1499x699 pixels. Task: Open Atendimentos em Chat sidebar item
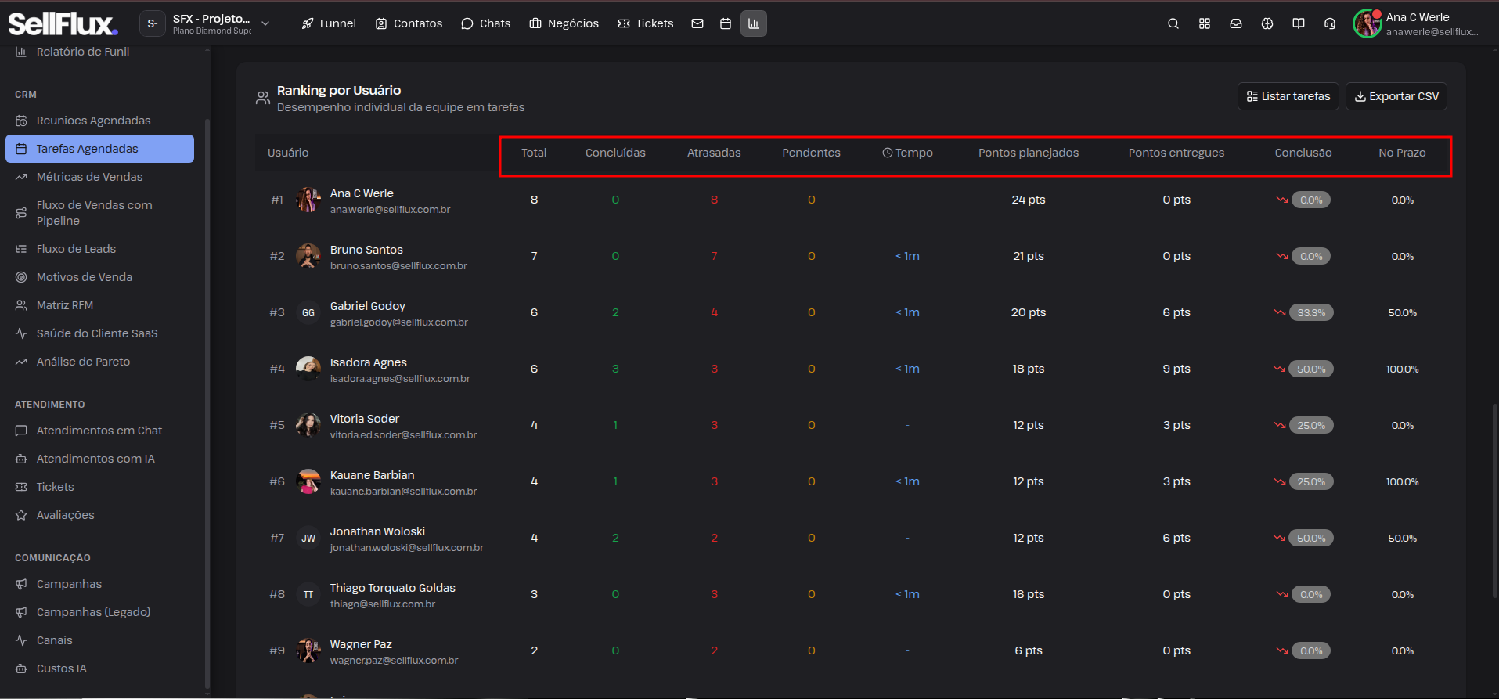pyautogui.click(x=99, y=431)
